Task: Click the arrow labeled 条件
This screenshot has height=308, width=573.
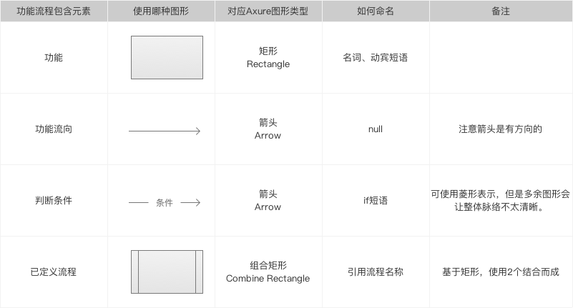Action: click(165, 202)
